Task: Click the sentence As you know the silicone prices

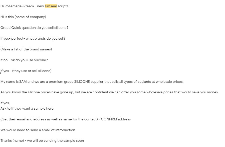Action: [109, 92]
